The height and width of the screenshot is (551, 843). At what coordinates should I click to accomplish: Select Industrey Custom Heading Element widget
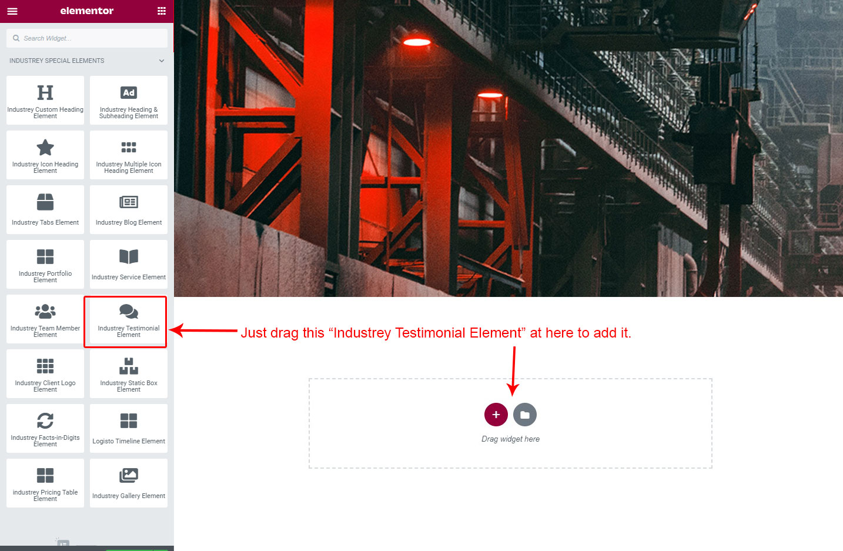(x=45, y=100)
